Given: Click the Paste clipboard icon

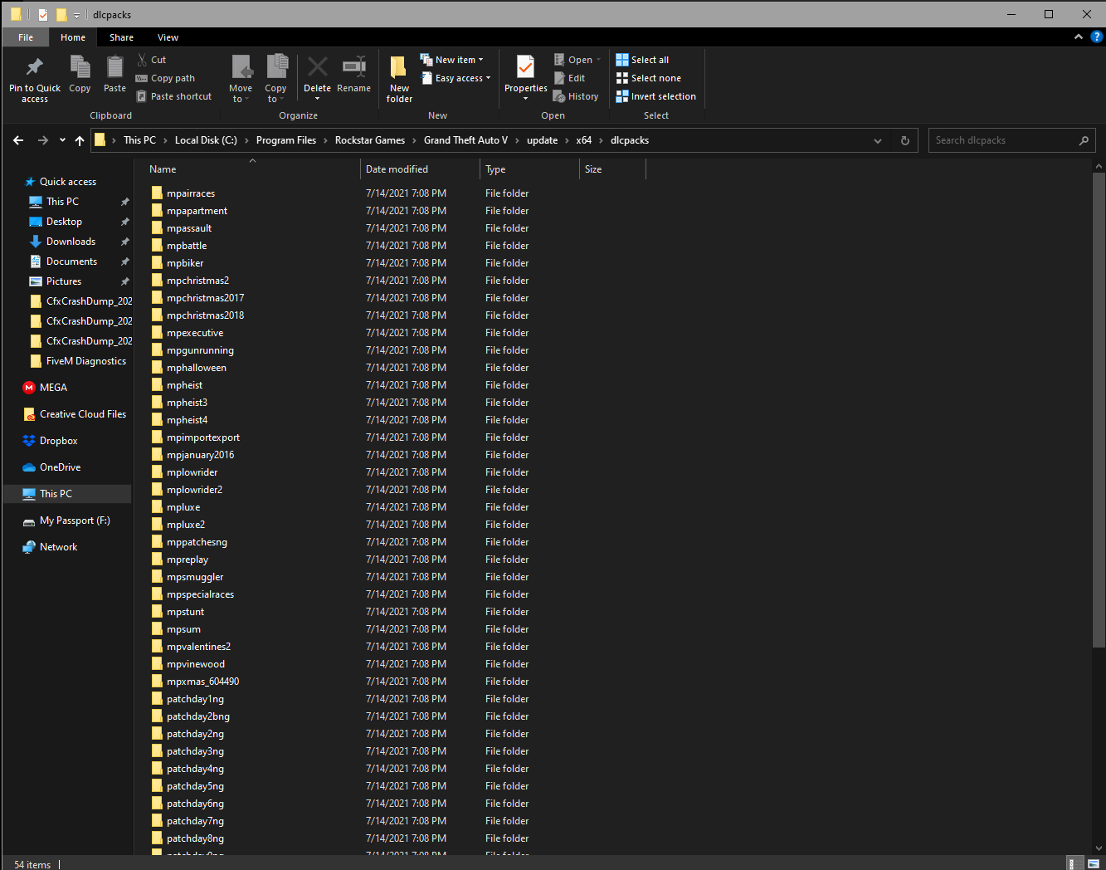Looking at the screenshot, I should pos(114,68).
